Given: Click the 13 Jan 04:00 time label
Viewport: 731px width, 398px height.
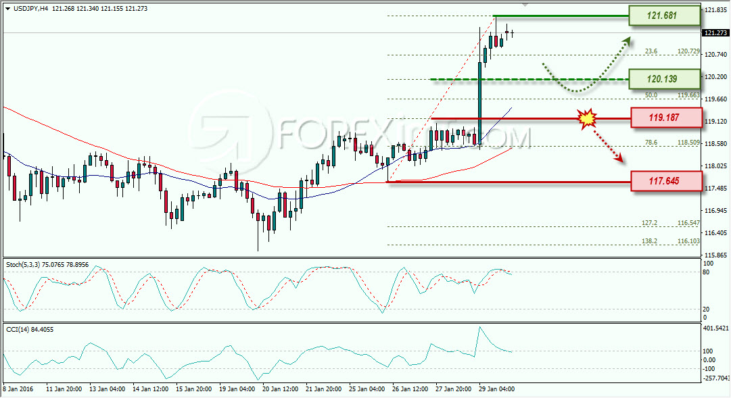Looking at the screenshot, I should (x=108, y=389).
